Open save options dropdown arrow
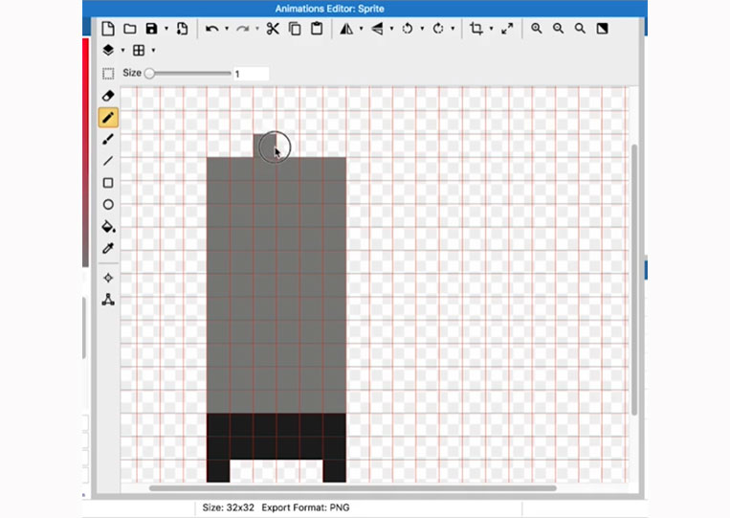 tap(166, 29)
